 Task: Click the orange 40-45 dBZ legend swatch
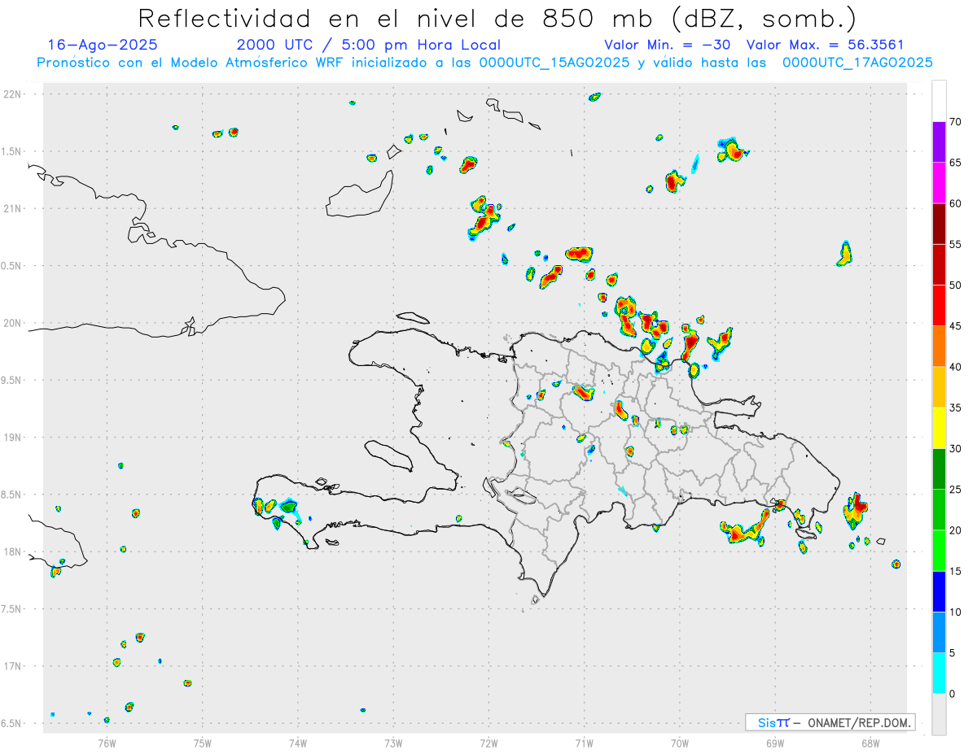pos(939,346)
